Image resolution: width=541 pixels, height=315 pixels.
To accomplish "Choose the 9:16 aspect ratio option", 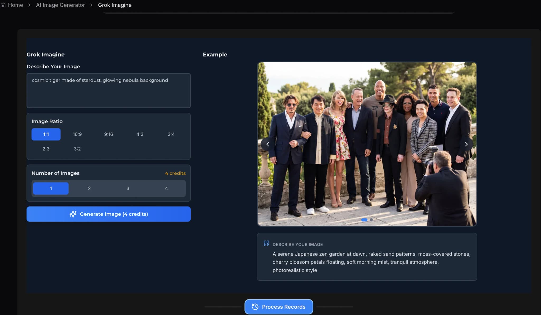I will coord(108,134).
